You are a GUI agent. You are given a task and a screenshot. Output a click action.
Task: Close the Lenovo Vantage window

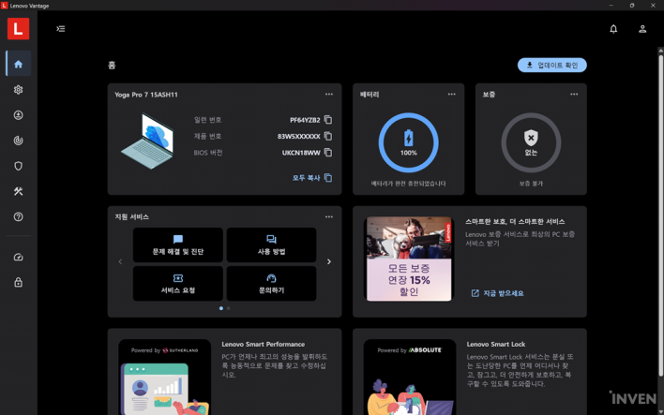(653, 5)
